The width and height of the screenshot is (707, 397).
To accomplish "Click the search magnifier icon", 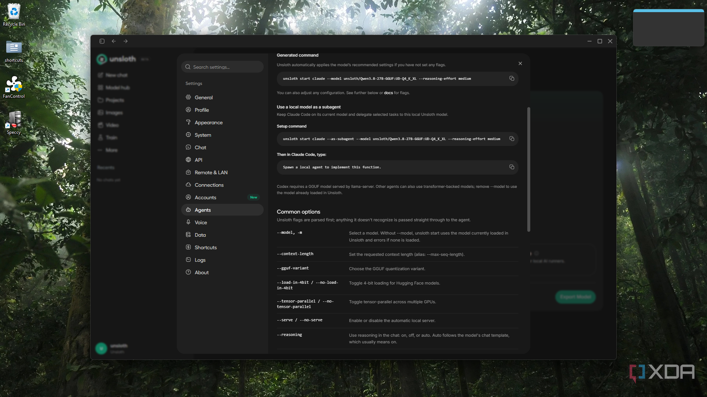I will coord(188,67).
